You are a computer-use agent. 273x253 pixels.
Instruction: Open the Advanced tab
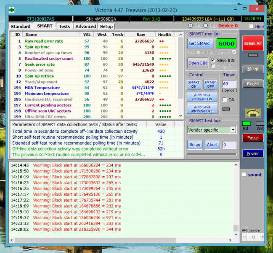(85, 26)
